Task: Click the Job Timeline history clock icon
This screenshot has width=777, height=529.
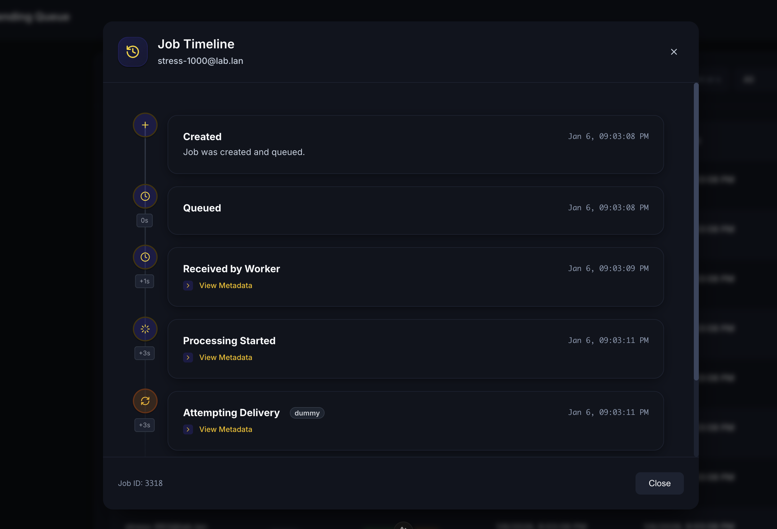Action: (133, 52)
